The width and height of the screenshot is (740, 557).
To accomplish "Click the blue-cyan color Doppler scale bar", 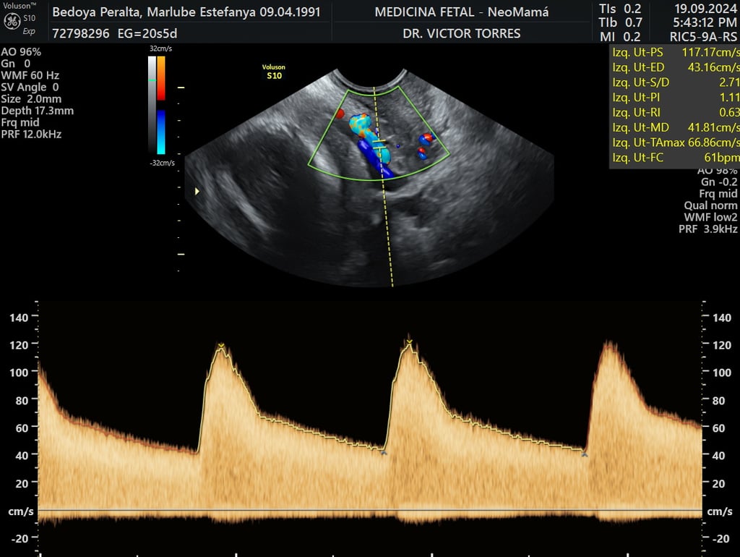I will pos(161,132).
